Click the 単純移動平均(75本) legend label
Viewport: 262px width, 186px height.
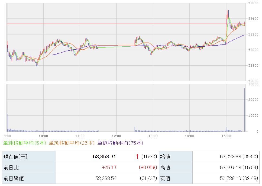click(120, 143)
